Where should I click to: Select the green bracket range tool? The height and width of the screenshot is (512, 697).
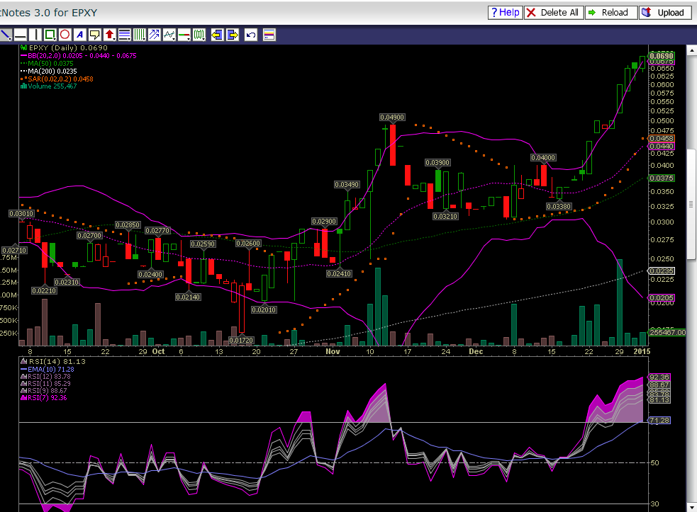coord(199,35)
